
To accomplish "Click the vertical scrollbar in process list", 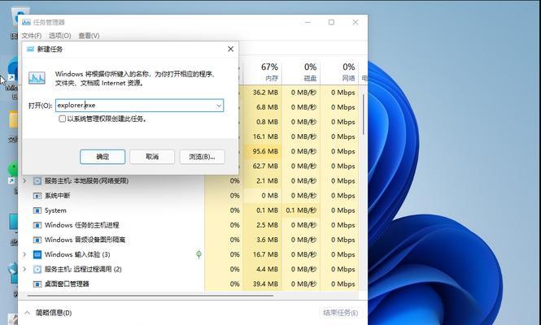I will 364,115.
